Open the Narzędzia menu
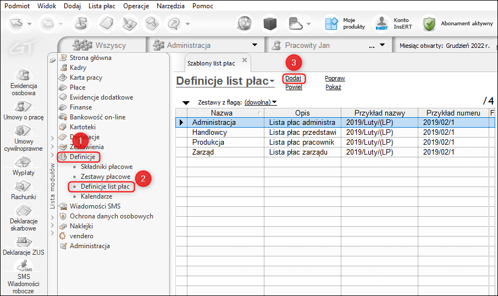Viewport: 498px width, 296px height. click(170, 6)
